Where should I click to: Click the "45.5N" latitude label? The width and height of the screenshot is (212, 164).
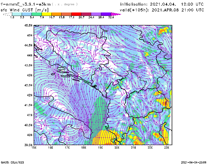pyautogui.click(x=28, y=25)
